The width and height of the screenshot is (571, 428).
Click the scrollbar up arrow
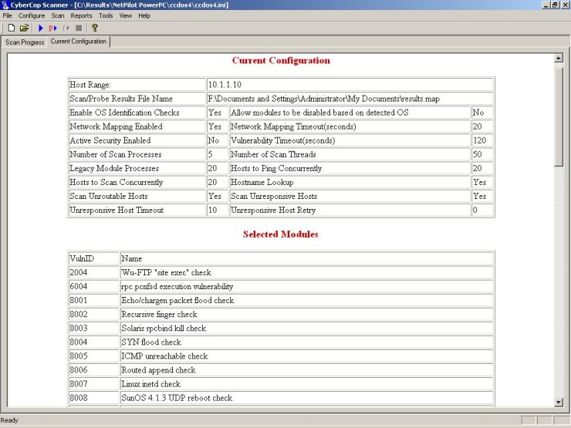[x=559, y=58]
